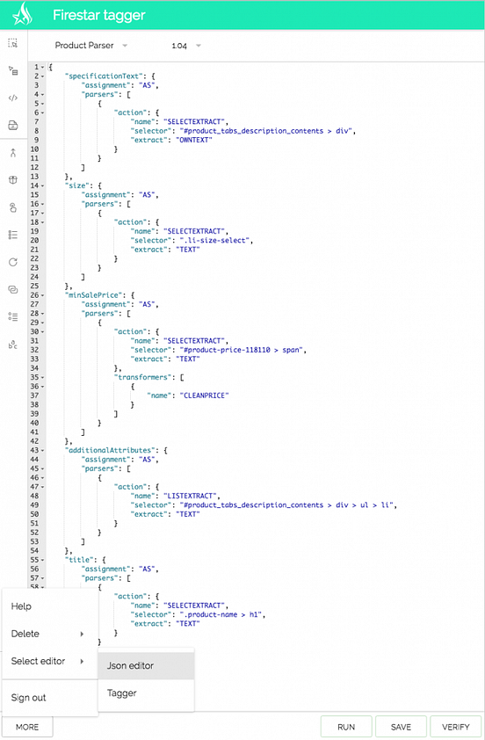Fold the transformers array at line 35
This screenshot has height=740, width=485.
[43, 377]
